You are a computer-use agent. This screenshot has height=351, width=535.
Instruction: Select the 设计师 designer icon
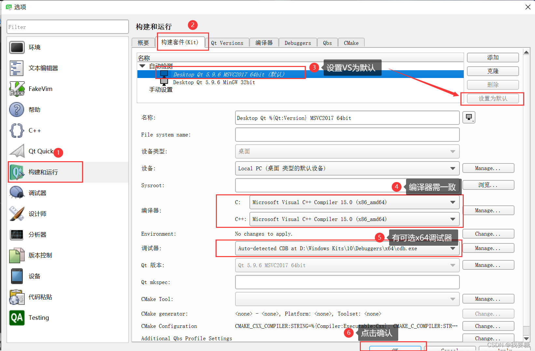tap(17, 214)
